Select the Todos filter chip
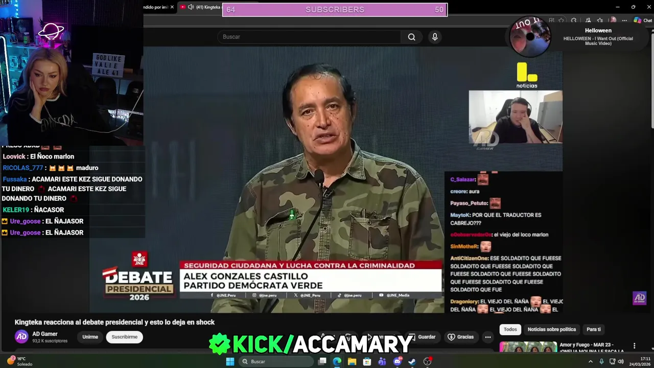Viewport: 654px width, 368px height. (x=510, y=329)
